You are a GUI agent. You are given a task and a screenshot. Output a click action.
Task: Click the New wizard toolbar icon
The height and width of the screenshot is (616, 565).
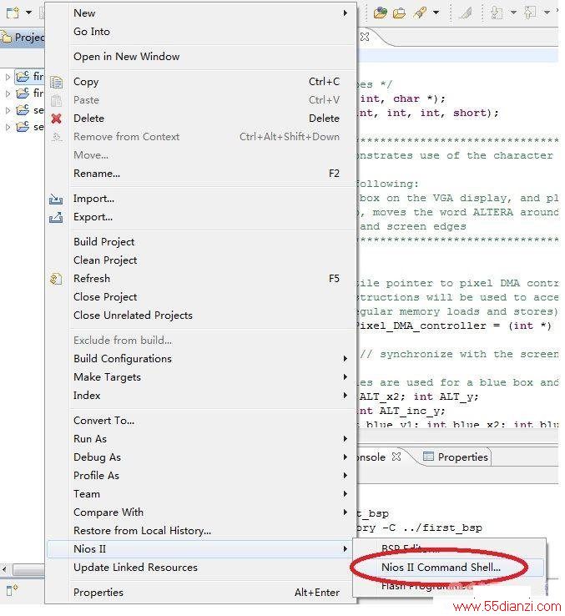click(13, 13)
